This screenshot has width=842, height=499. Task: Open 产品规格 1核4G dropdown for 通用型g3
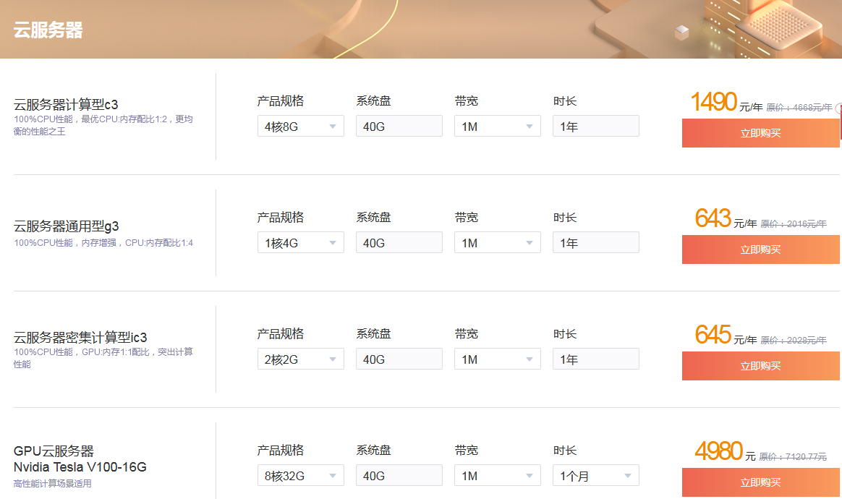pos(300,243)
